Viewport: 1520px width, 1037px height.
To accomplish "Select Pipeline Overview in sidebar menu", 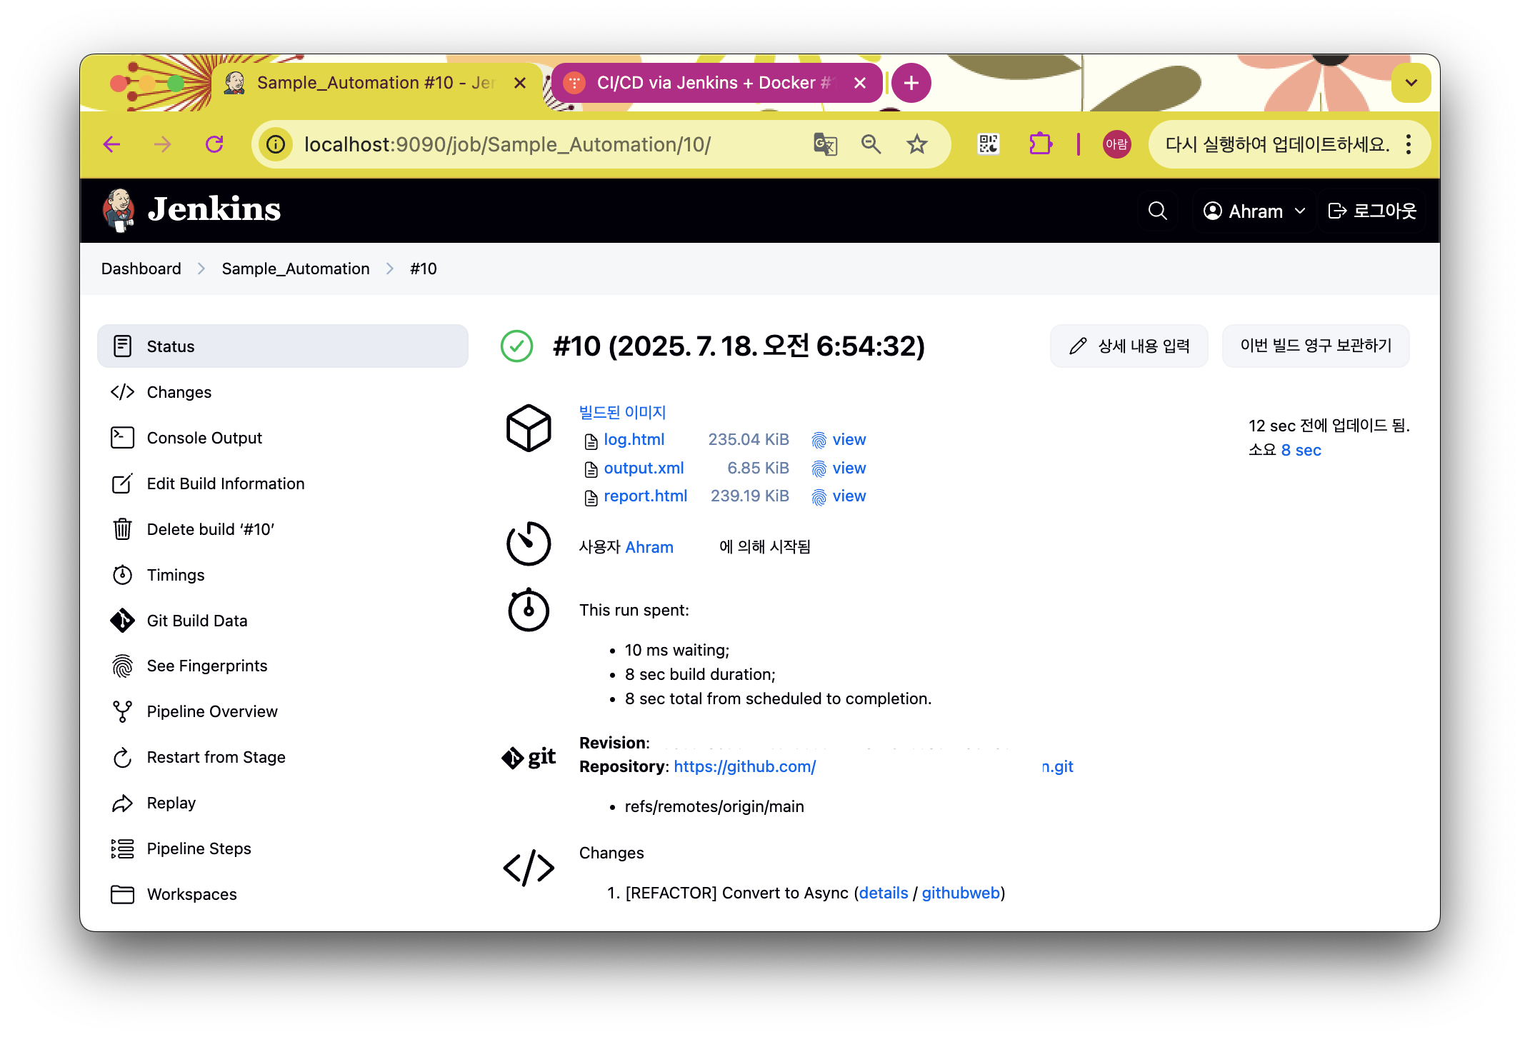I will [211, 711].
